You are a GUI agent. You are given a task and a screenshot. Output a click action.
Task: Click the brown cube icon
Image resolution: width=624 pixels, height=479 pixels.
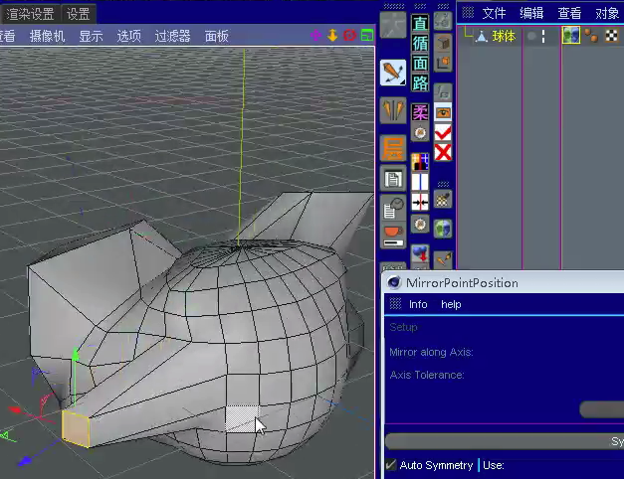click(443, 42)
